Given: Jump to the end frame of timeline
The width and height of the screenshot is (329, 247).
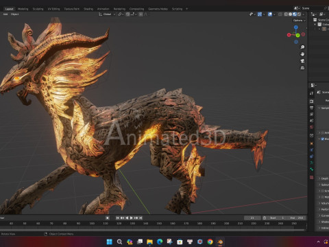Looking at the screenshot, I should click(x=141, y=218).
